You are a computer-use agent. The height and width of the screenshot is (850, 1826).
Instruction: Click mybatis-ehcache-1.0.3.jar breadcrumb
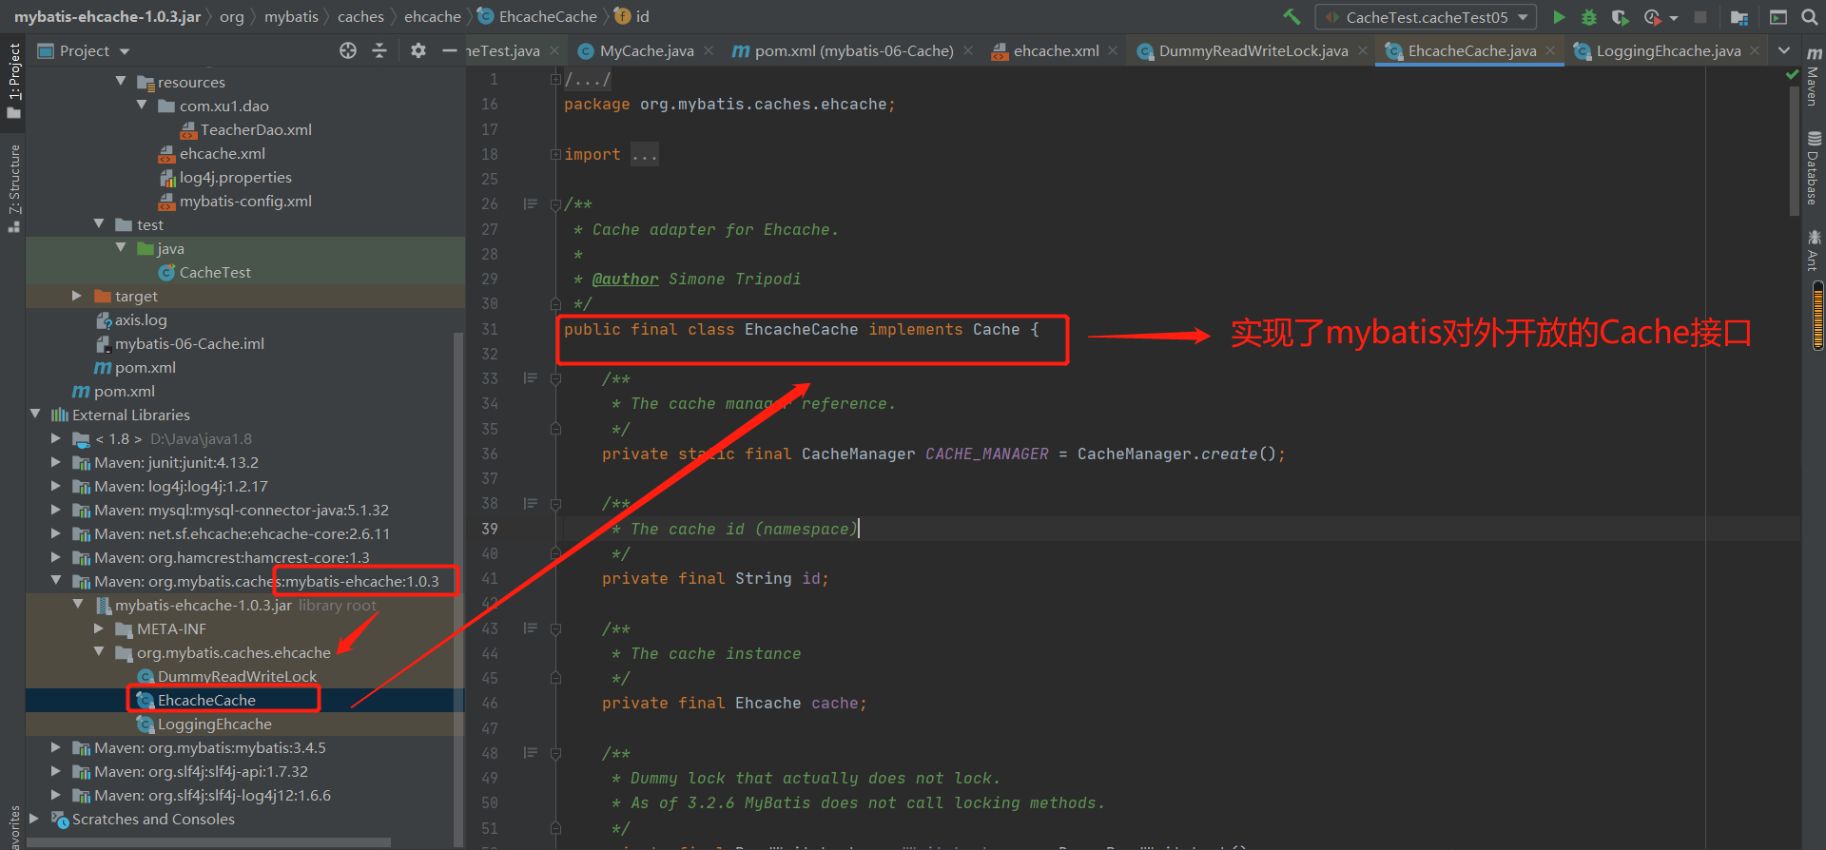[107, 16]
